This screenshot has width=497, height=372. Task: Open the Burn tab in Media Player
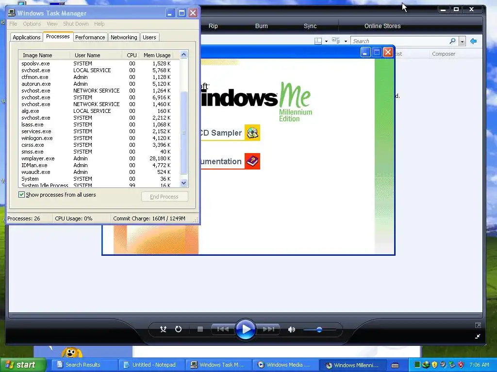pyautogui.click(x=262, y=26)
